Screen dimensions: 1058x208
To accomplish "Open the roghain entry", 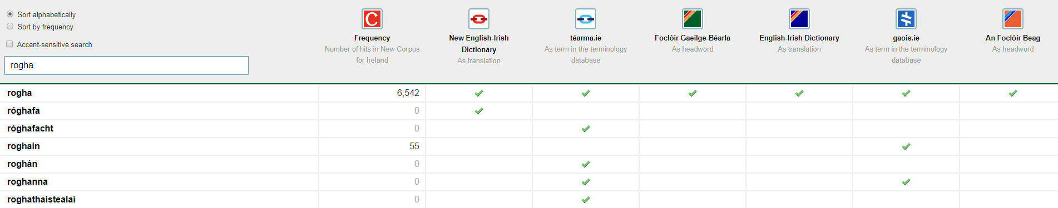I will point(23,146).
